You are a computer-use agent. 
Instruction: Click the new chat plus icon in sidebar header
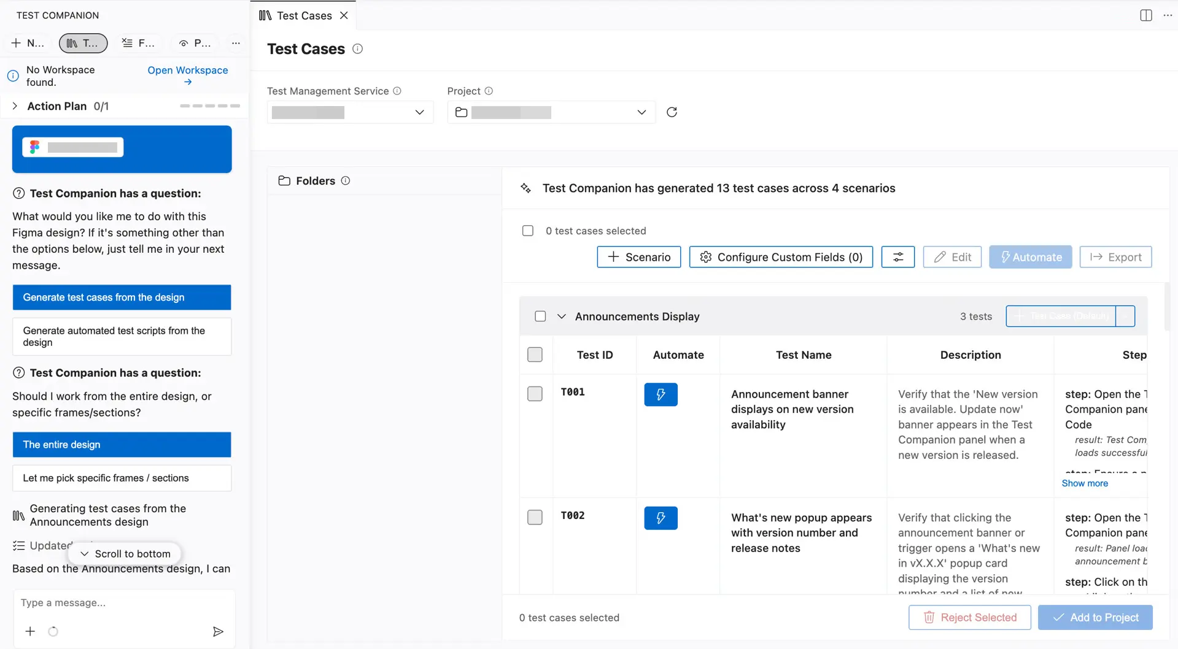tap(27, 43)
